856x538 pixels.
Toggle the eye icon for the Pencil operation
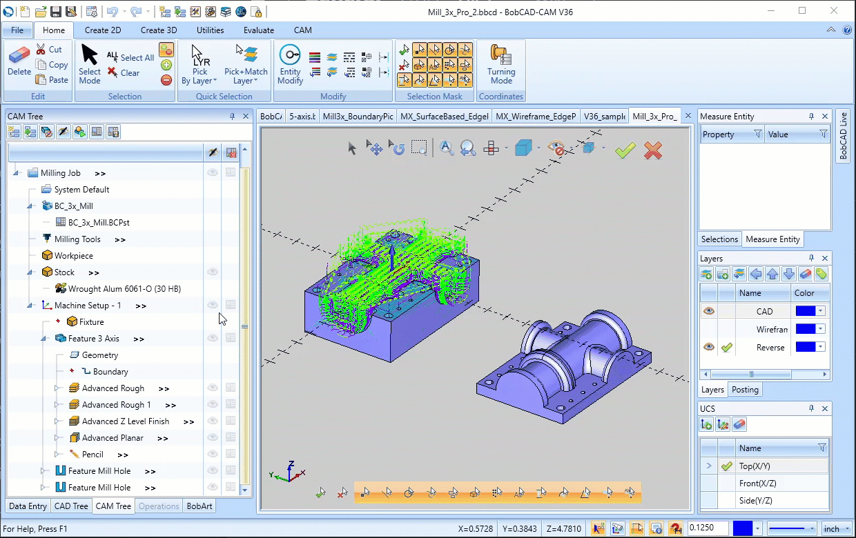click(213, 455)
